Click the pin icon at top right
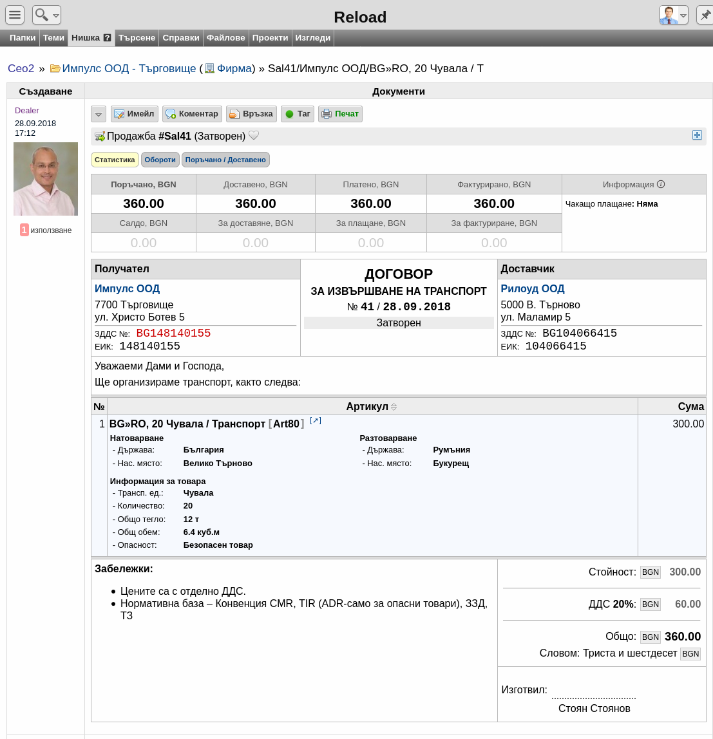This screenshot has width=713, height=739. pos(705,15)
